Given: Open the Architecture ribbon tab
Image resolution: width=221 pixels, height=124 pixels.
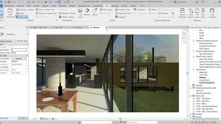Looking at the screenshot, I should pyautogui.click(x=9, y=6).
